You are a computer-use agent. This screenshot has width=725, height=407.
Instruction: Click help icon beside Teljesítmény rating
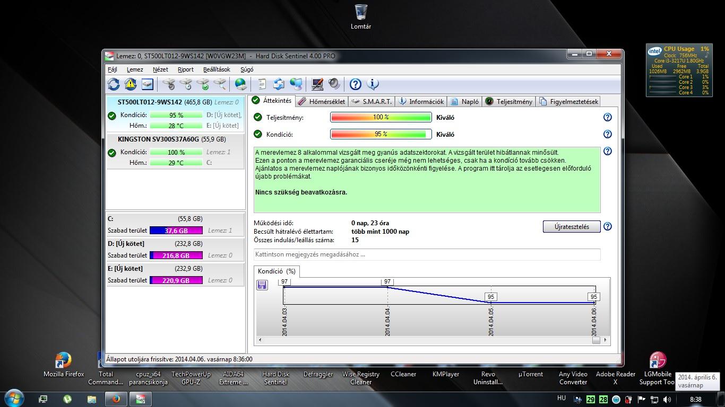click(x=608, y=117)
